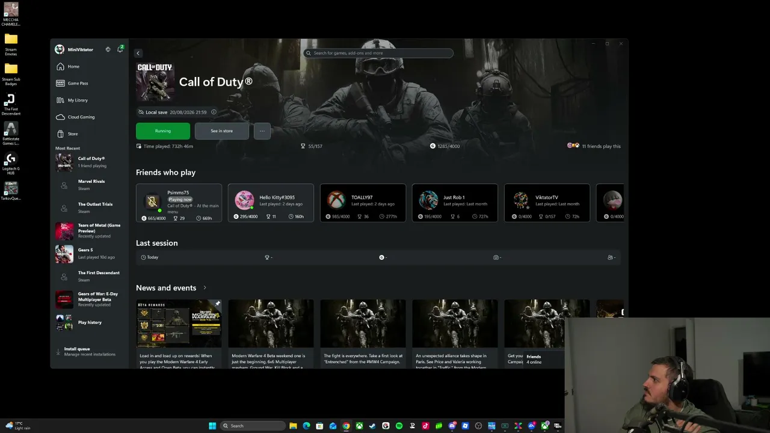Click the gamerscore icon showing 1285/4000

pyautogui.click(x=433, y=146)
